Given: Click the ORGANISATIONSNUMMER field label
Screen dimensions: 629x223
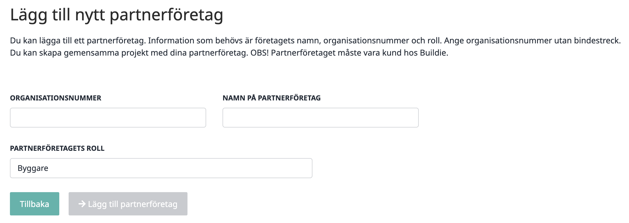Looking at the screenshot, I should click(x=55, y=98).
